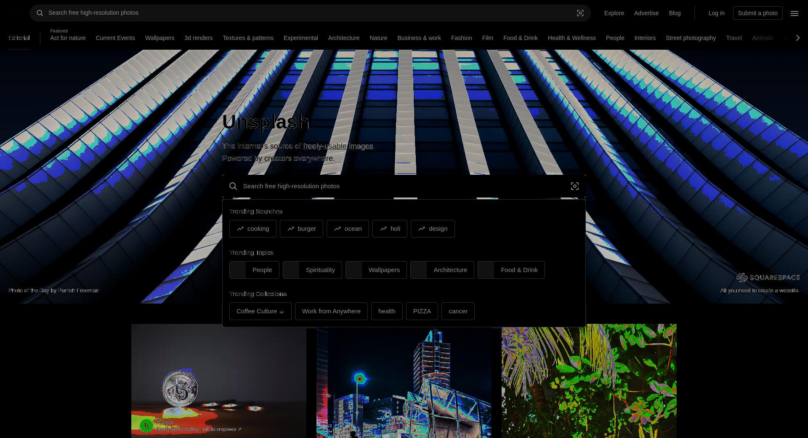This screenshot has width=808, height=438.
Task: Open visual search in top search bar
Action: pos(580,13)
